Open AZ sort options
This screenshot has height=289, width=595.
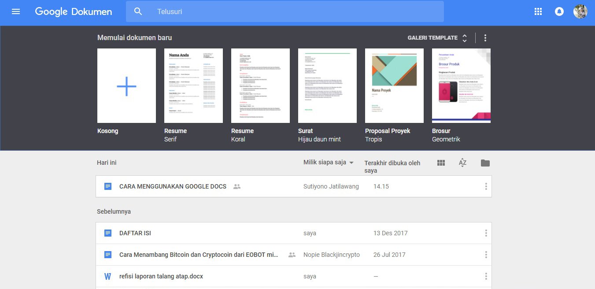click(462, 163)
